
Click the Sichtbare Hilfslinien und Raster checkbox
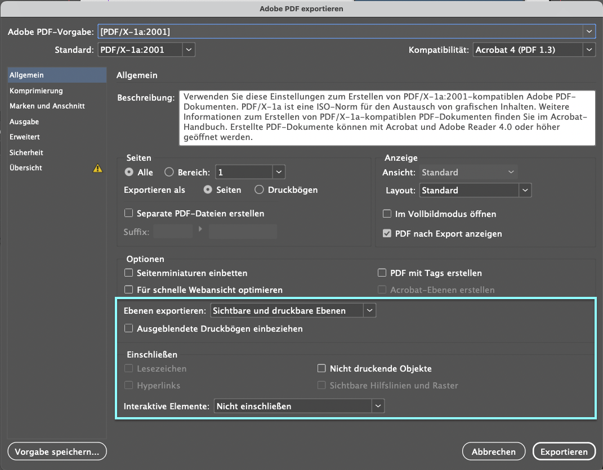click(321, 385)
